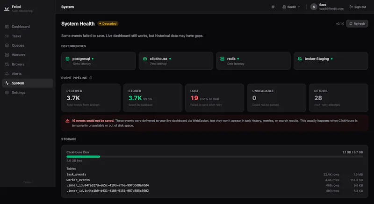Open the Alerts section
Image resolution: width=374 pixels, height=204 pixels.
click(x=28, y=74)
